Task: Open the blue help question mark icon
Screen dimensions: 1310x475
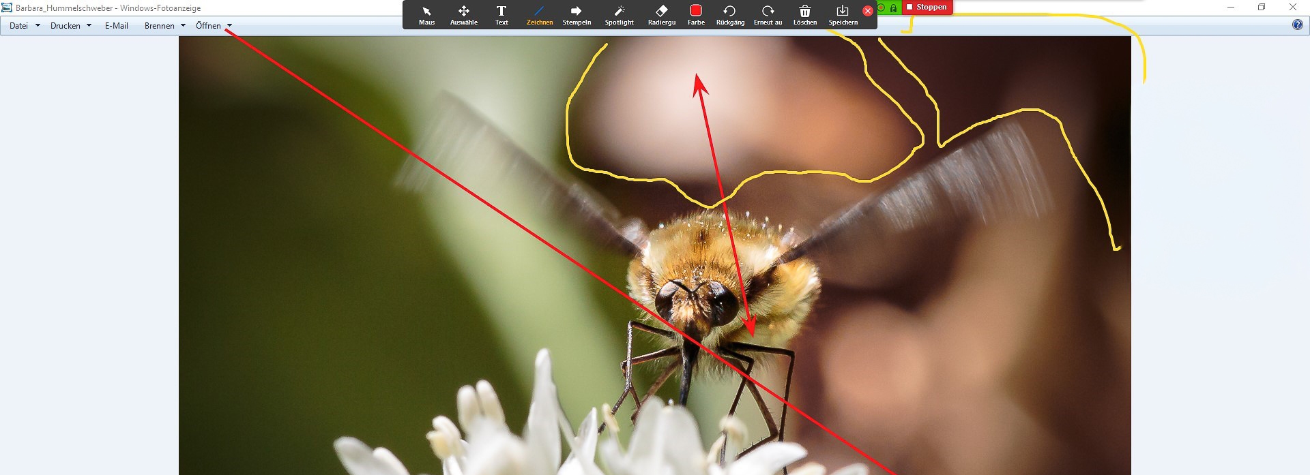Action: [x=1297, y=25]
